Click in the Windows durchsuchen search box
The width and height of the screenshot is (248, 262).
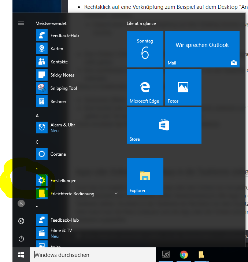coord(93,255)
